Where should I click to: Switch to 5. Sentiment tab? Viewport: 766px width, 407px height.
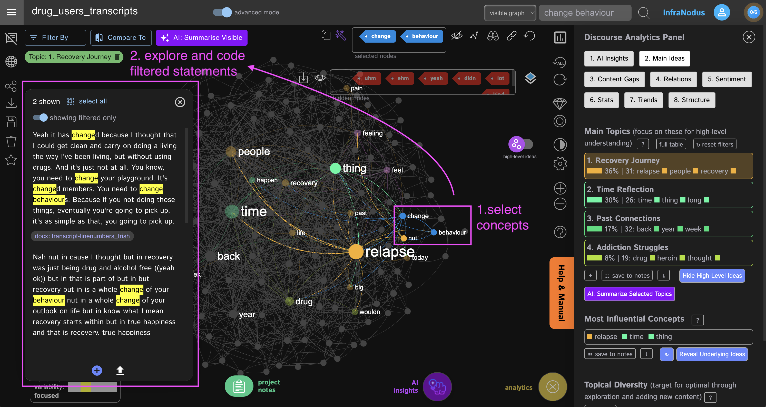coord(727,79)
